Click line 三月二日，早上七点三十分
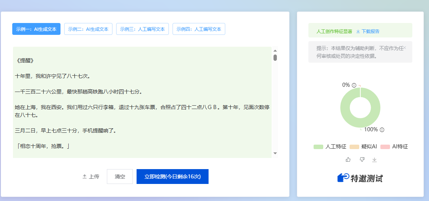The image size is (429, 201). click(x=66, y=131)
